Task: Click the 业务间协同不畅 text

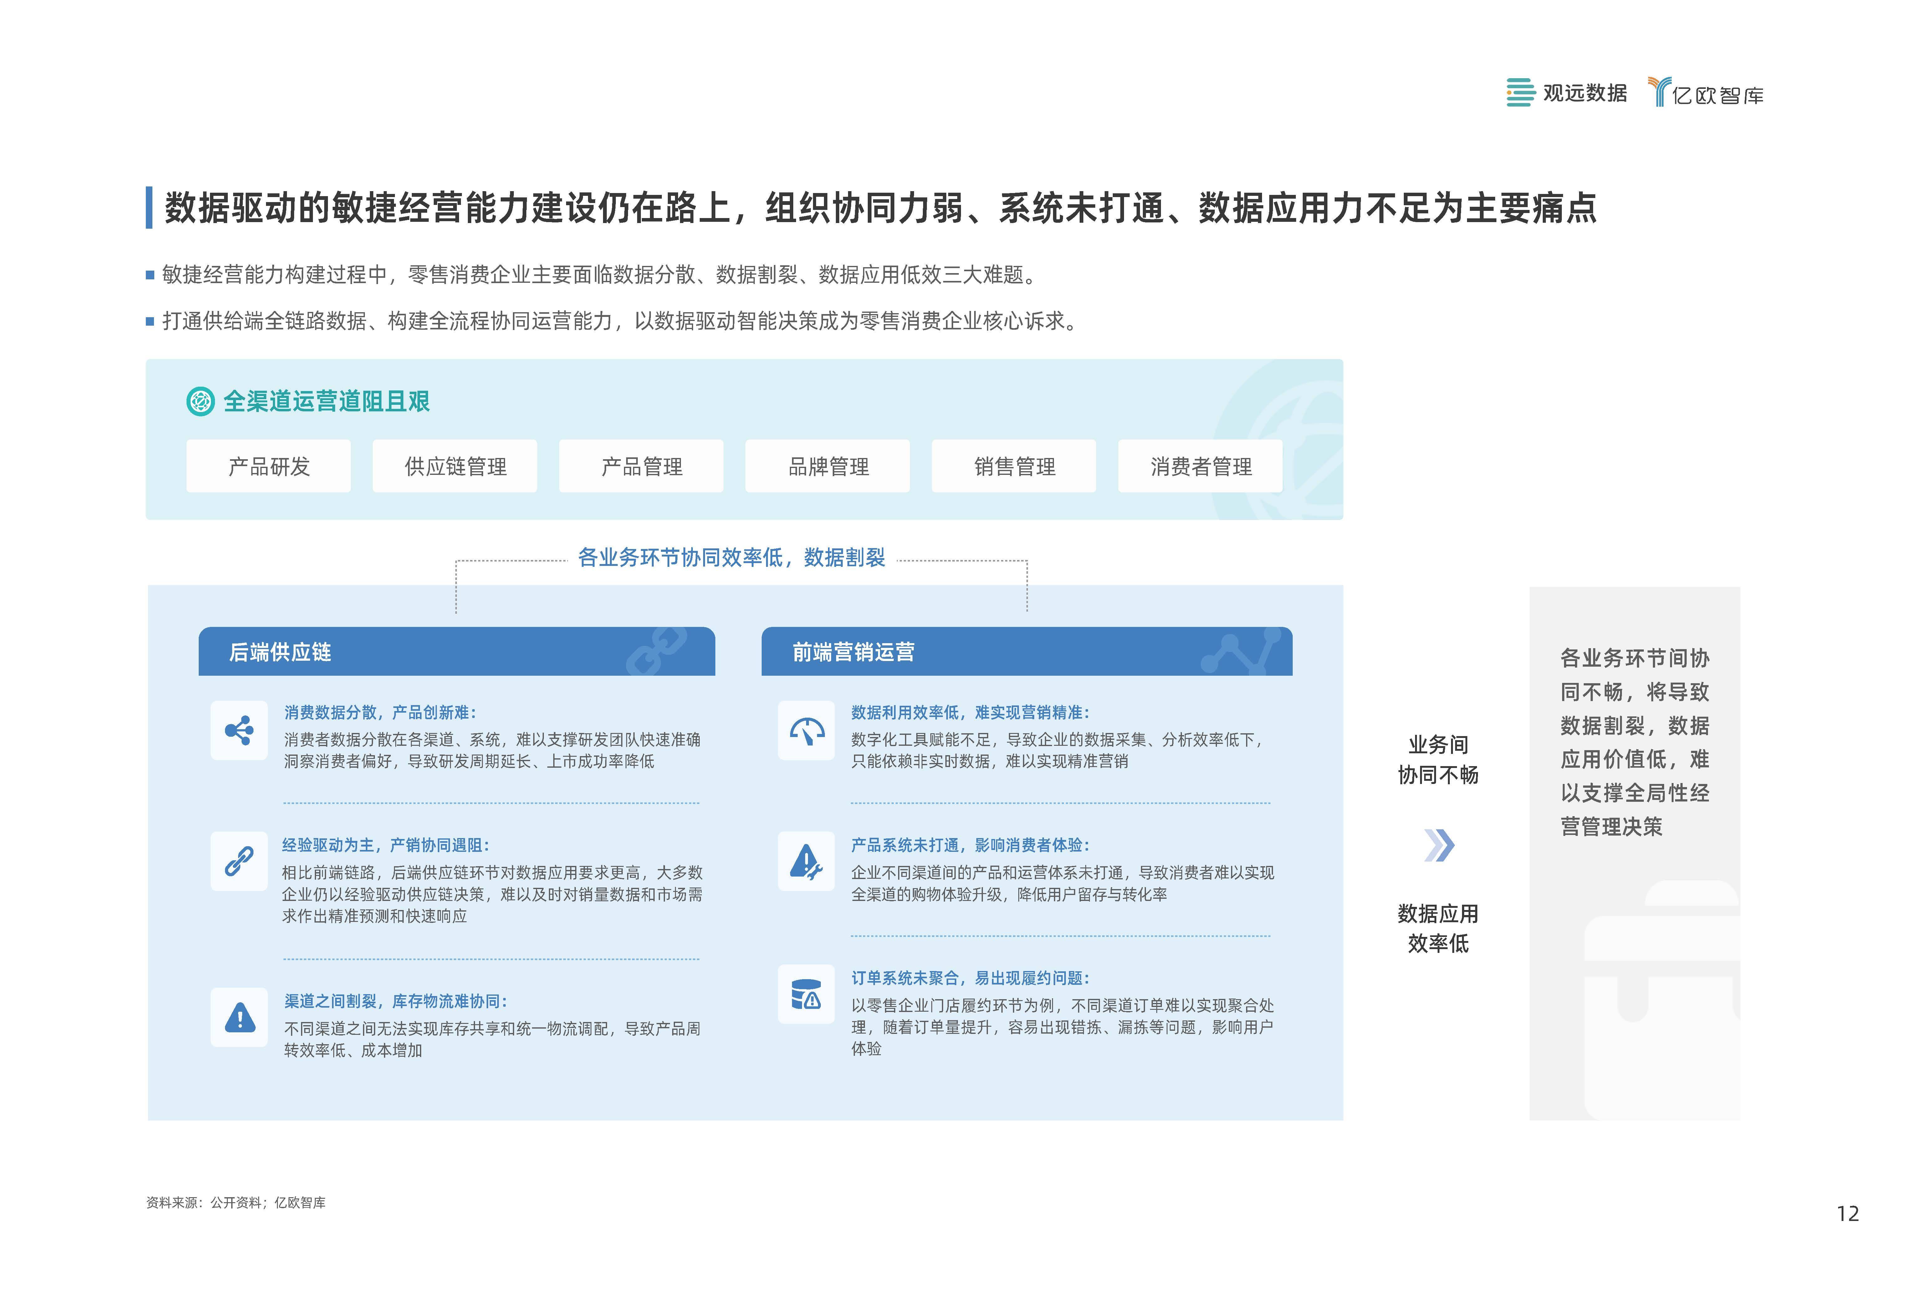Action: pyautogui.click(x=1438, y=760)
